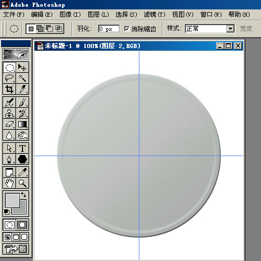Select the Elliptical Marquee tool in toolbox
The height and width of the screenshot is (261, 261).
[9, 67]
